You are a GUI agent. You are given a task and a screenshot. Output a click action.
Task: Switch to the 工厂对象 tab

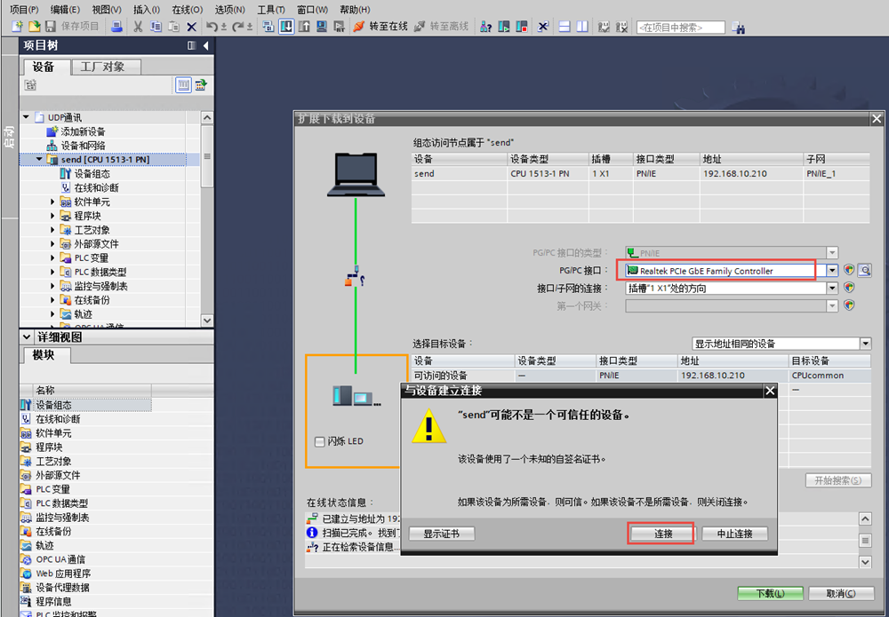click(102, 67)
